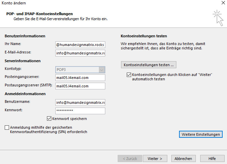Click the Ihr Name input field
The width and height of the screenshot is (227, 164).
pos(80,44)
